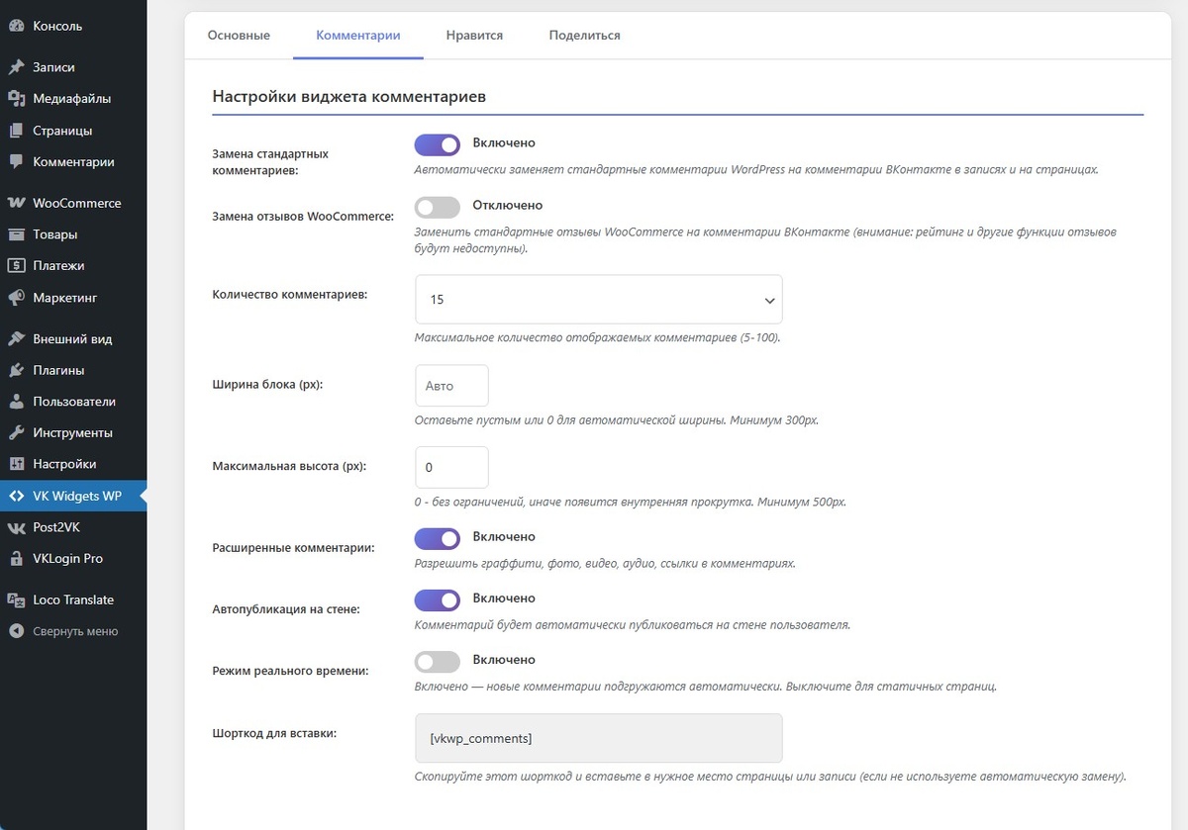1188x830 pixels.
Task: Click the Консоль dashboard icon
Action: tap(16, 26)
